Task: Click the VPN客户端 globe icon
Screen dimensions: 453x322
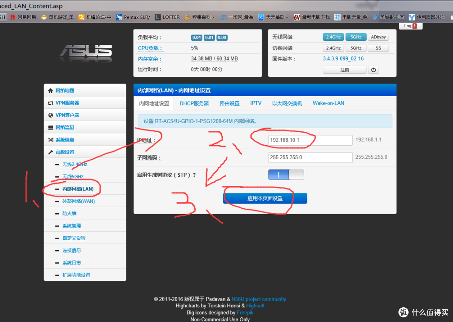Action: [51, 115]
